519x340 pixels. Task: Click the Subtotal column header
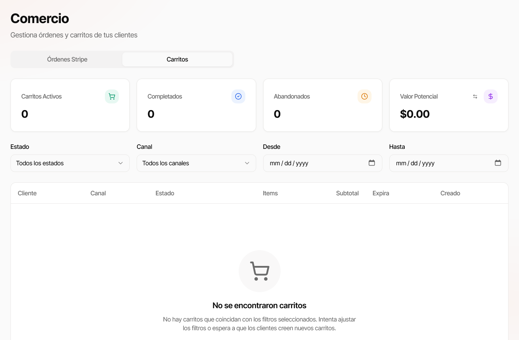click(347, 193)
